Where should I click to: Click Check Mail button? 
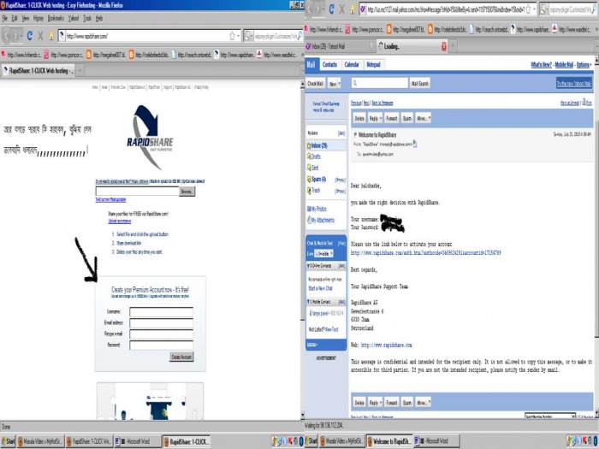pyautogui.click(x=316, y=83)
